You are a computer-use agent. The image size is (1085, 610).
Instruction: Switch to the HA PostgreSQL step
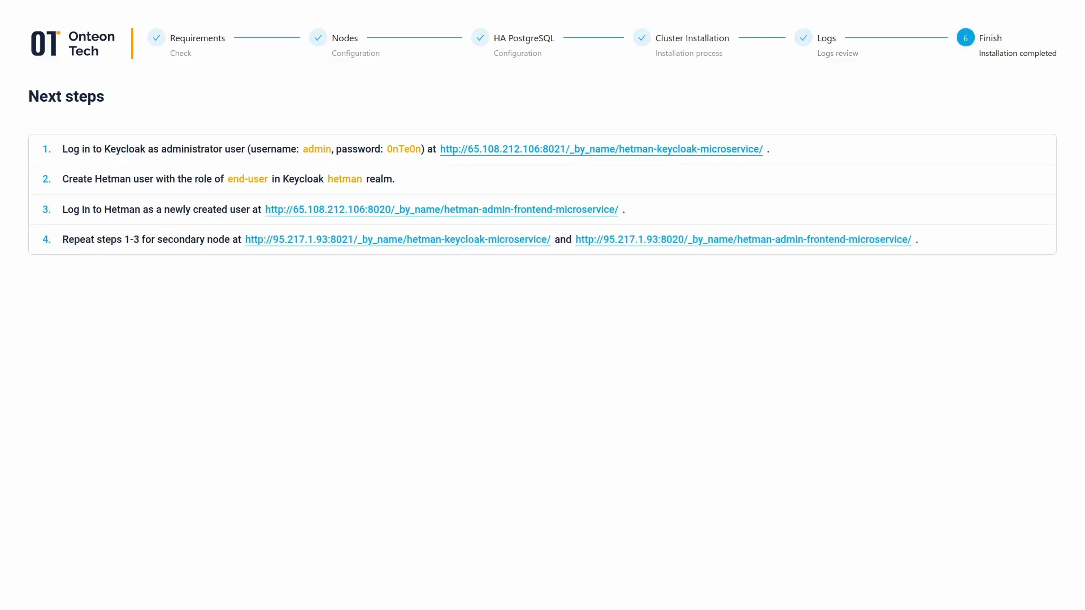524,38
